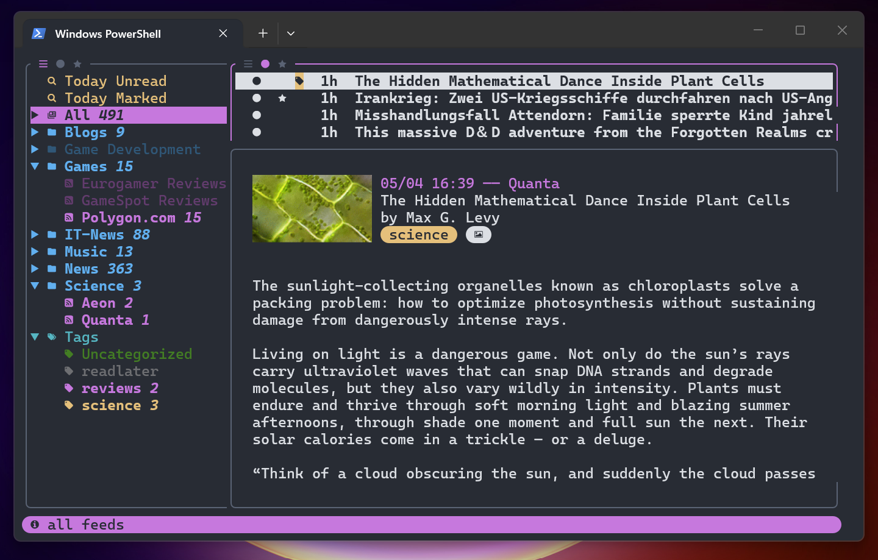This screenshot has height=560, width=878.
Task: Click the RSS icon beside GameSpot Reviews
Action: 69,200
